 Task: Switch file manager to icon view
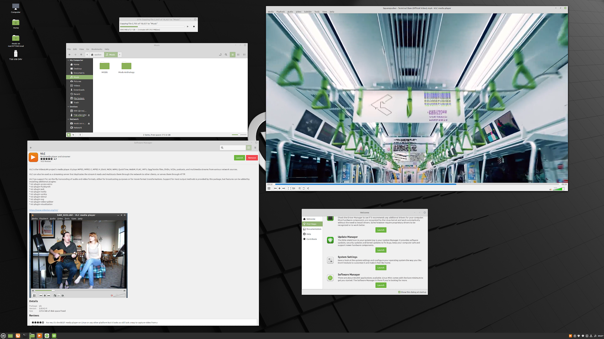point(232,54)
